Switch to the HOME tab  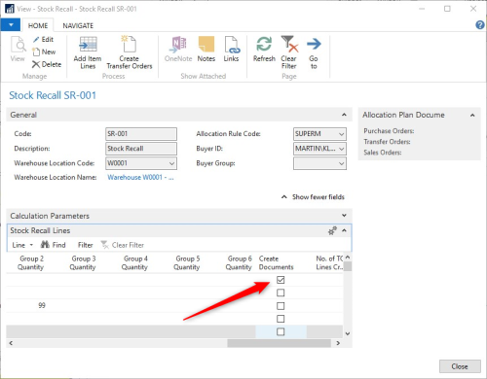(38, 25)
